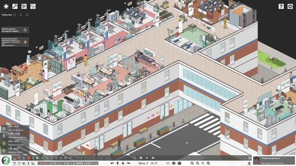Open the statistics bar chart panel
Screen dimensions: 296x166
(33, 163)
